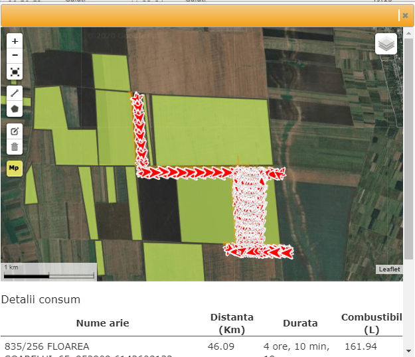The width and height of the screenshot is (415, 357).
Task: Close the orange popup panel
Action: (x=405, y=15)
